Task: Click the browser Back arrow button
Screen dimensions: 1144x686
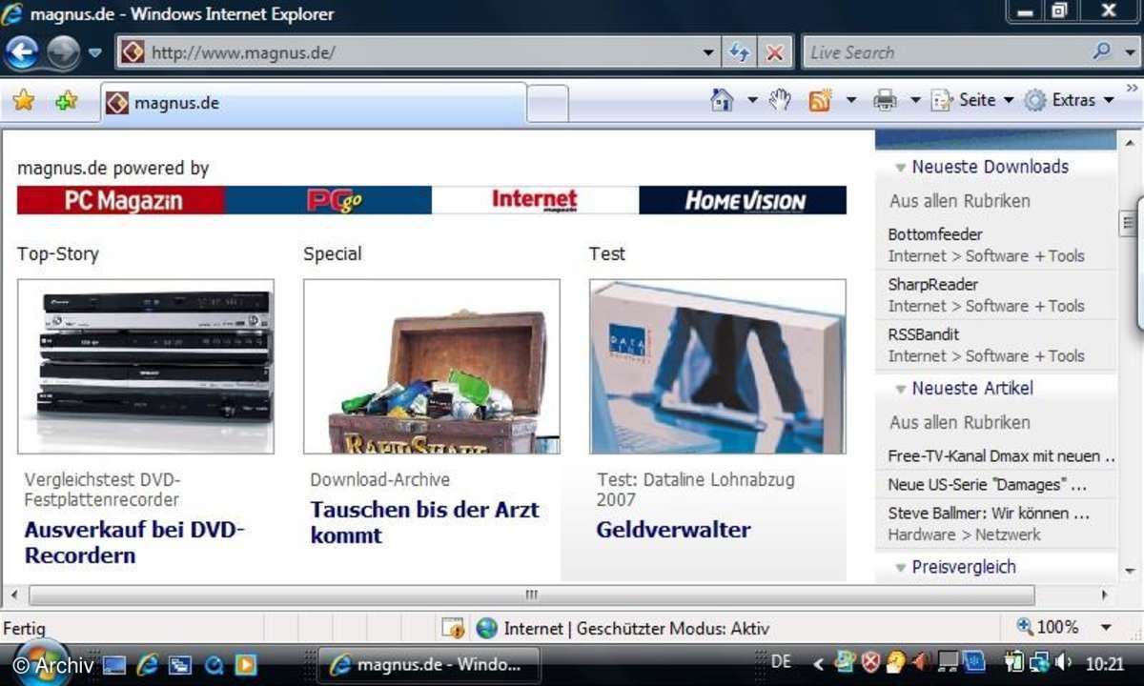Action: tap(22, 52)
